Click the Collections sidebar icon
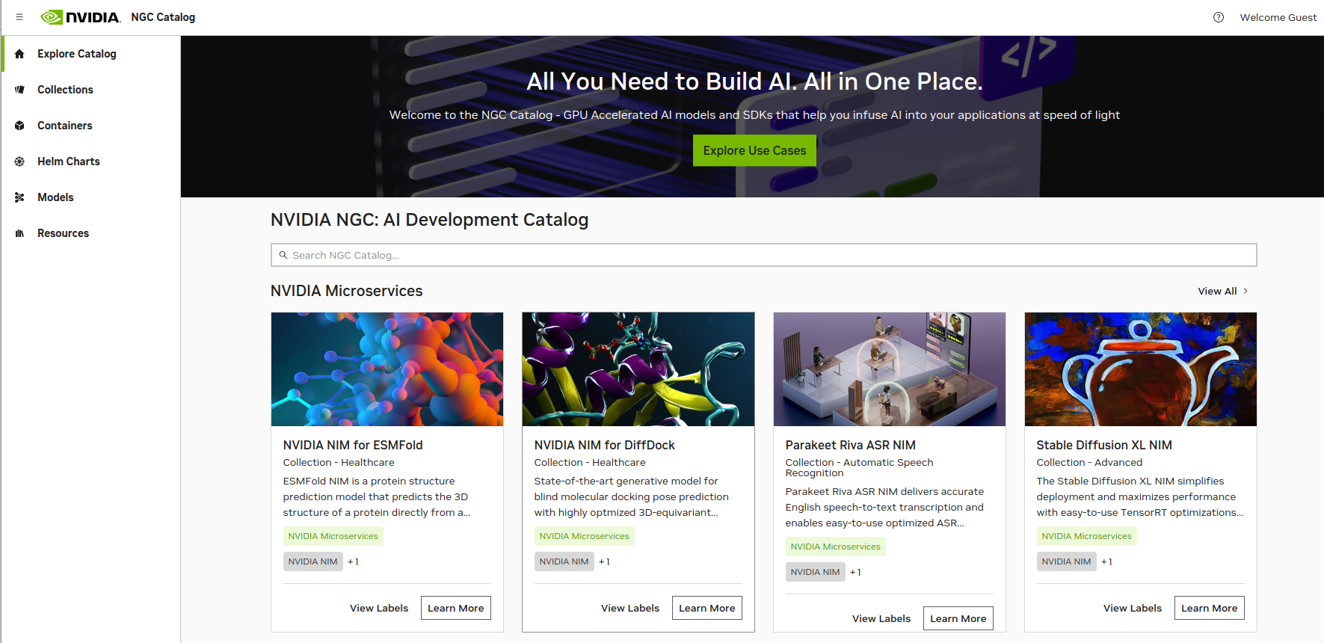Viewport: 1324px width, 643px height. click(19, 90)
